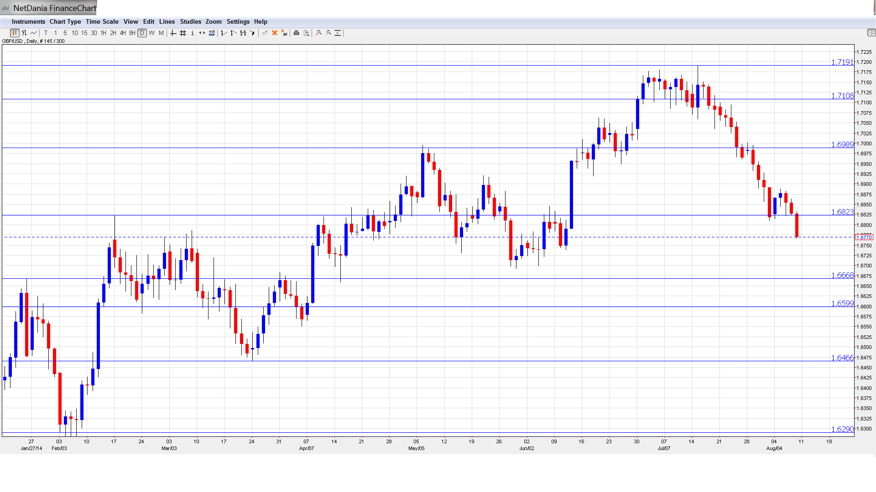Switch to the OHLC bar chart icon
This screenshot has width=876, height=492.
(x=24, y=33)
